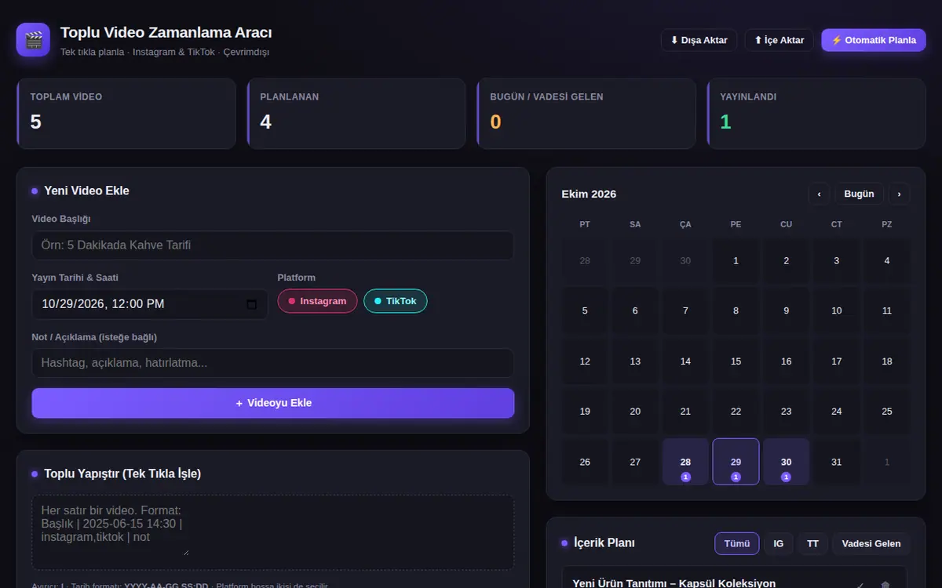Open the calendar picker icon in date field
This screenshot has width=942, height=588.
click(251, 304)
